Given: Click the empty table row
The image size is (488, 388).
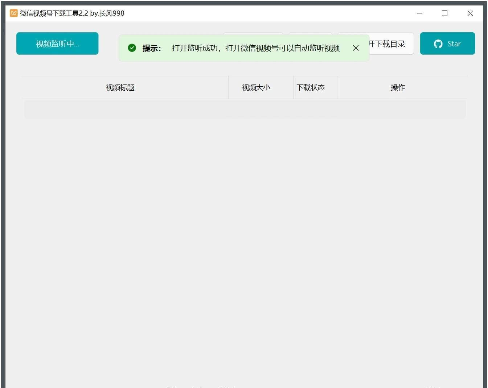Looking at the screenshot, I should click(x=245, y=109).
